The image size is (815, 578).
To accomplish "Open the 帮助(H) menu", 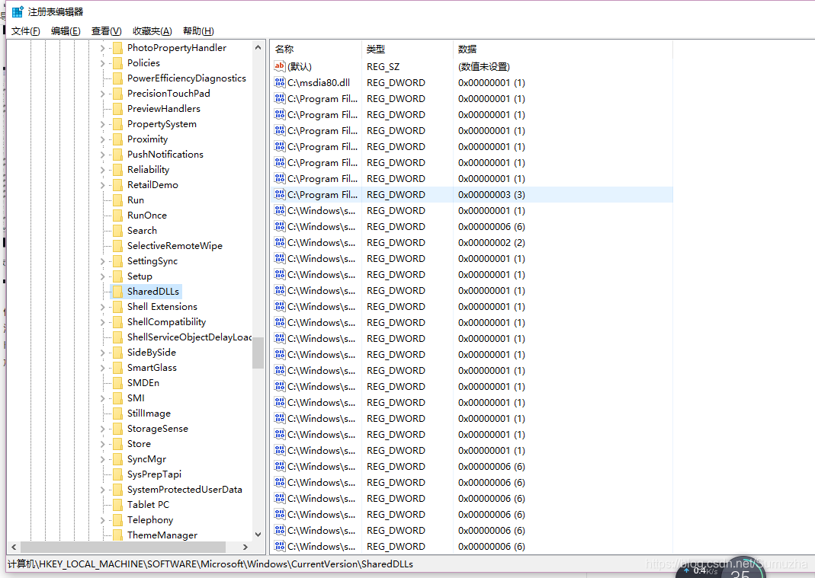I will (x=198, y=31).
